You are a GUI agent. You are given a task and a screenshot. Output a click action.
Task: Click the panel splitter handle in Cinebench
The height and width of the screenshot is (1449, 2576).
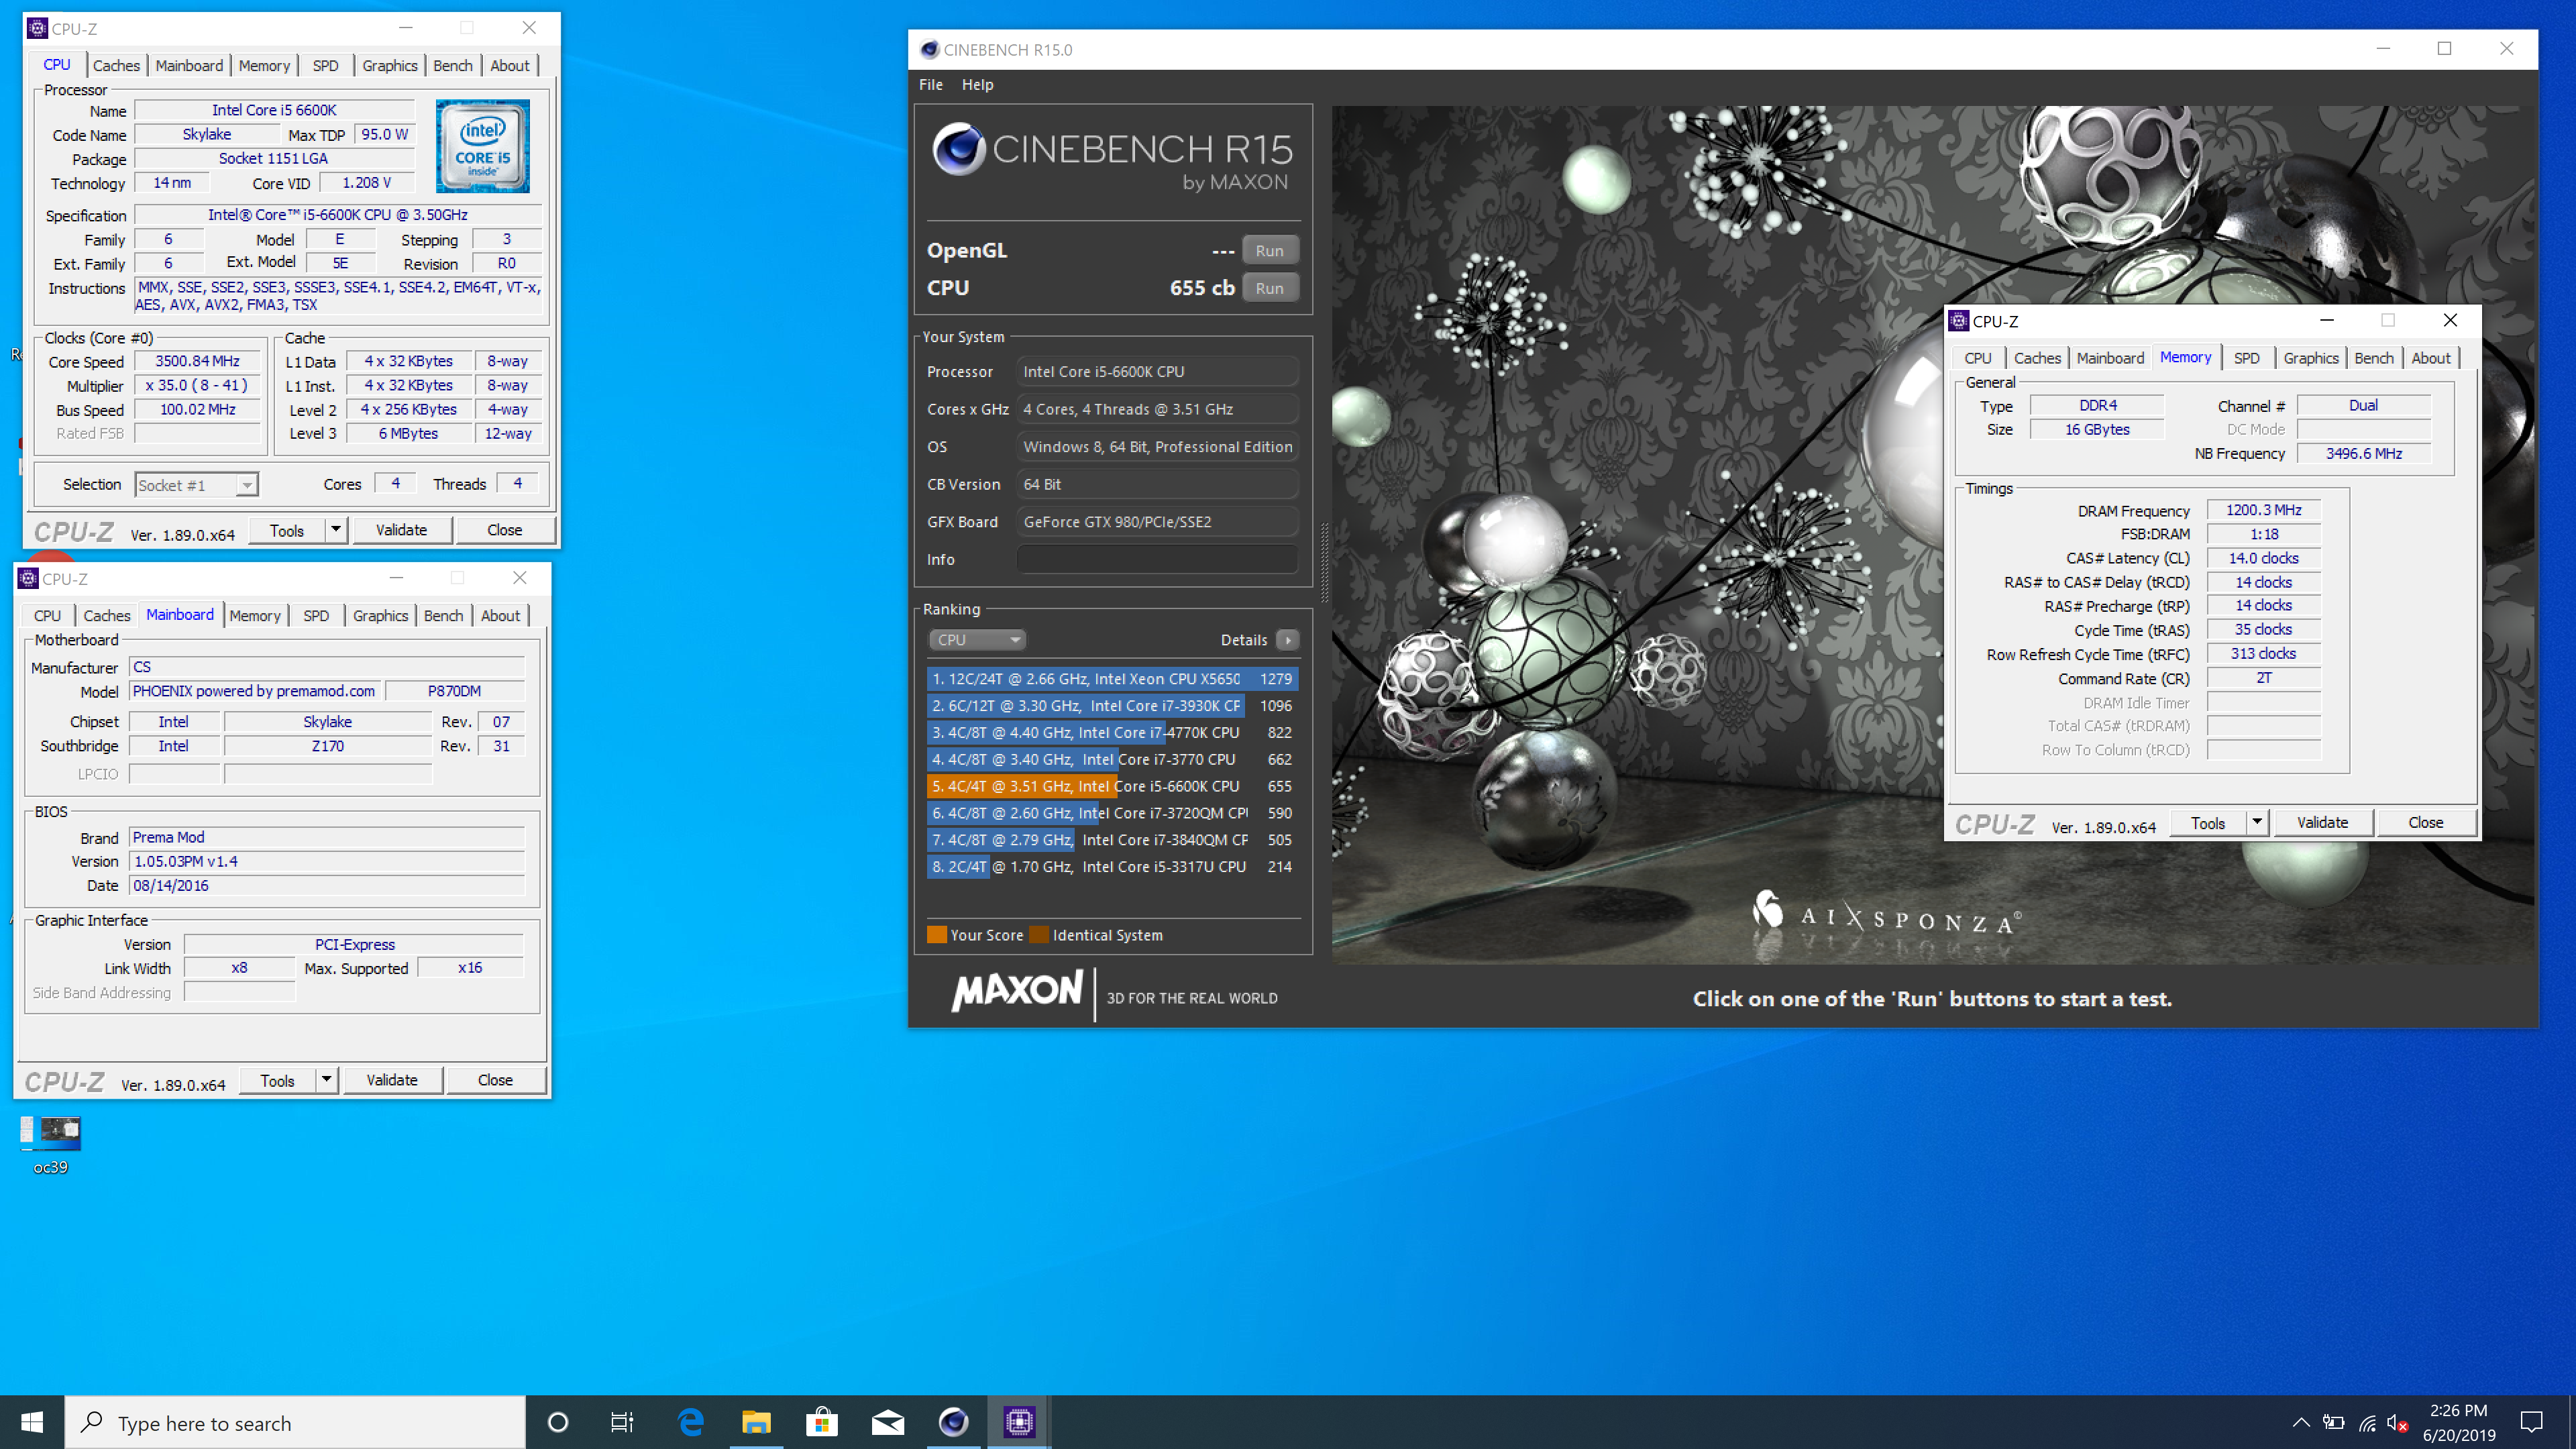click(x=1325, y=563)
